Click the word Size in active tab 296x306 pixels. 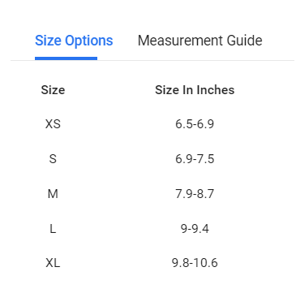point(48,41)
